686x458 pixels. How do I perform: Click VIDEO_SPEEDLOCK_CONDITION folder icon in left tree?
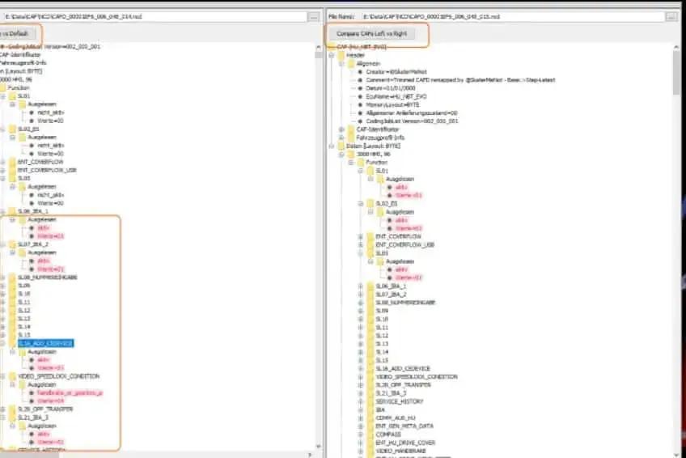[11, 376]
